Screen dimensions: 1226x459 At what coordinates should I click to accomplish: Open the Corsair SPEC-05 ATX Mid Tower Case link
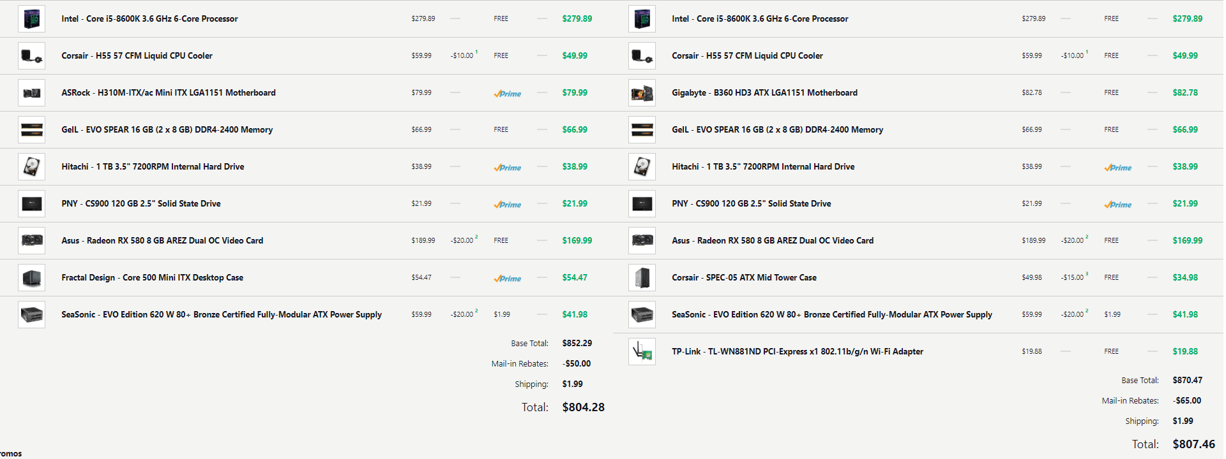pyautogui.click(x=744, y=278)
